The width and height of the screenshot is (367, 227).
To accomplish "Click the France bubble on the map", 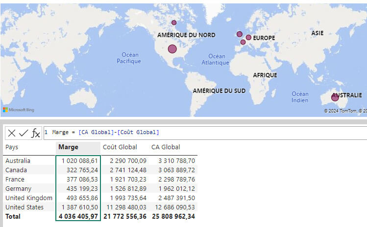I will click(243, 42).
